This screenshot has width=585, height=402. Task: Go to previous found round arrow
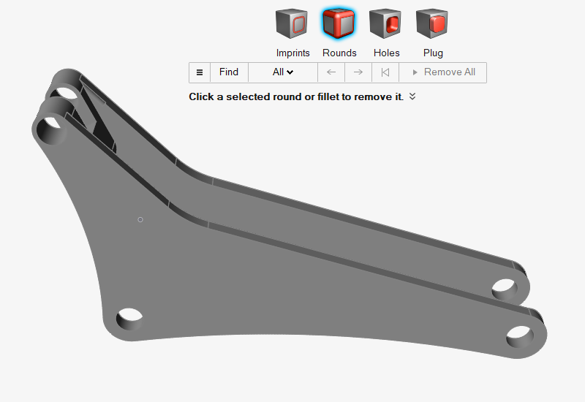click(331, 72)
